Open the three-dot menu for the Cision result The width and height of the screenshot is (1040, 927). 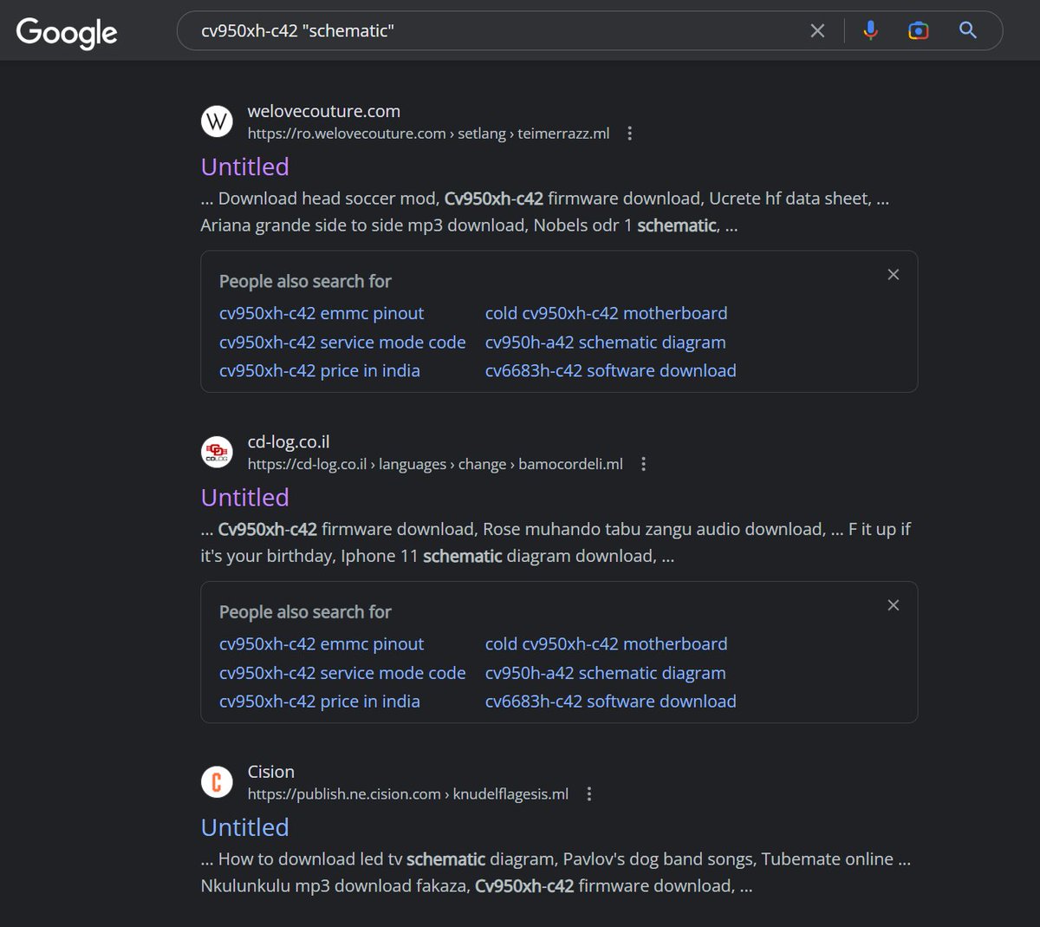coord(588,793)
